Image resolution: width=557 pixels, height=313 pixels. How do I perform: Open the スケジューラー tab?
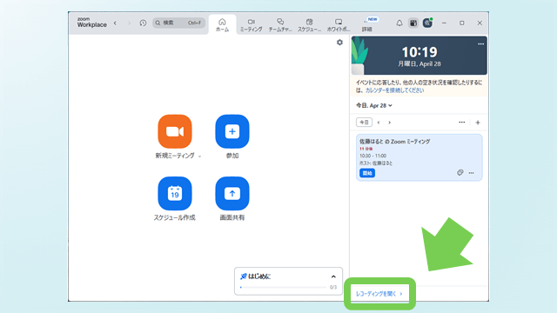(309, 25)
